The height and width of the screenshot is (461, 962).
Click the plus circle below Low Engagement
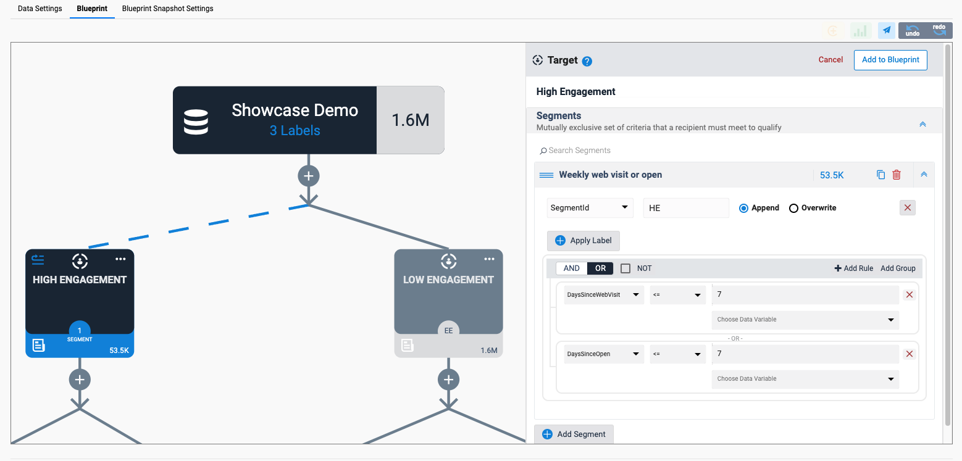click(x=448, y=380)
